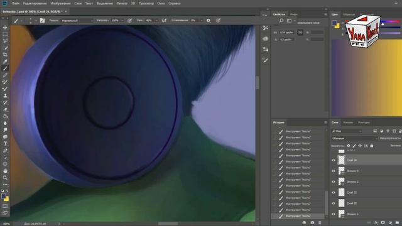
Task: Delete current history state trash icon
Action: pos(320,222)
